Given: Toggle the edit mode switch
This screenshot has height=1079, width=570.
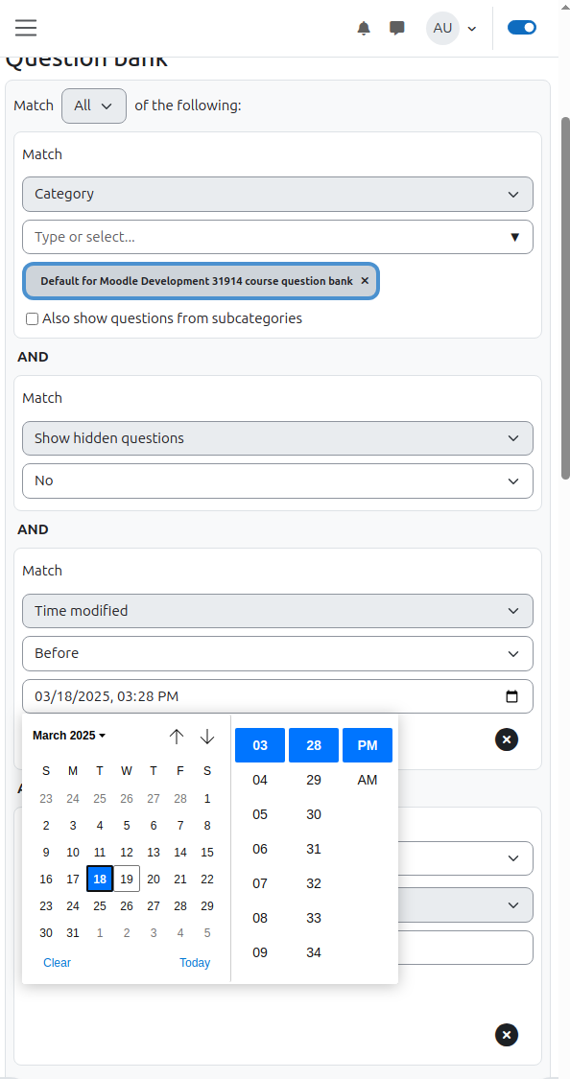Looking at the screenshot, I should coord(522,28).
